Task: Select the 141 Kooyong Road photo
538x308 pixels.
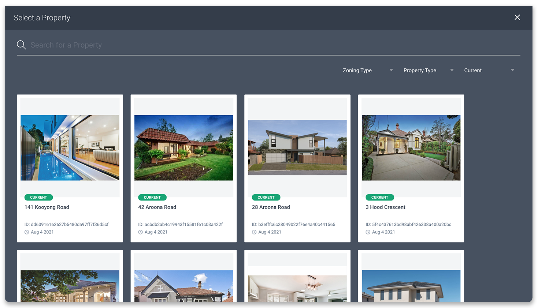Action: coord(70,148)
